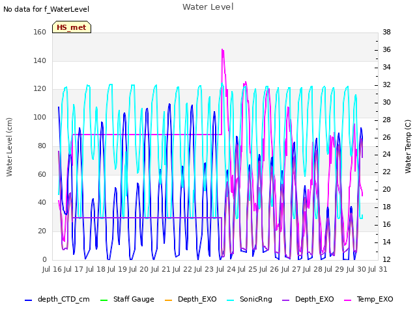Click the Jul 27 date label

click(291, 269)
